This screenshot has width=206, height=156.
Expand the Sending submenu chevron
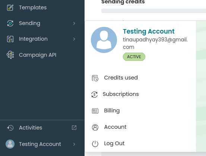coord(74,23)
